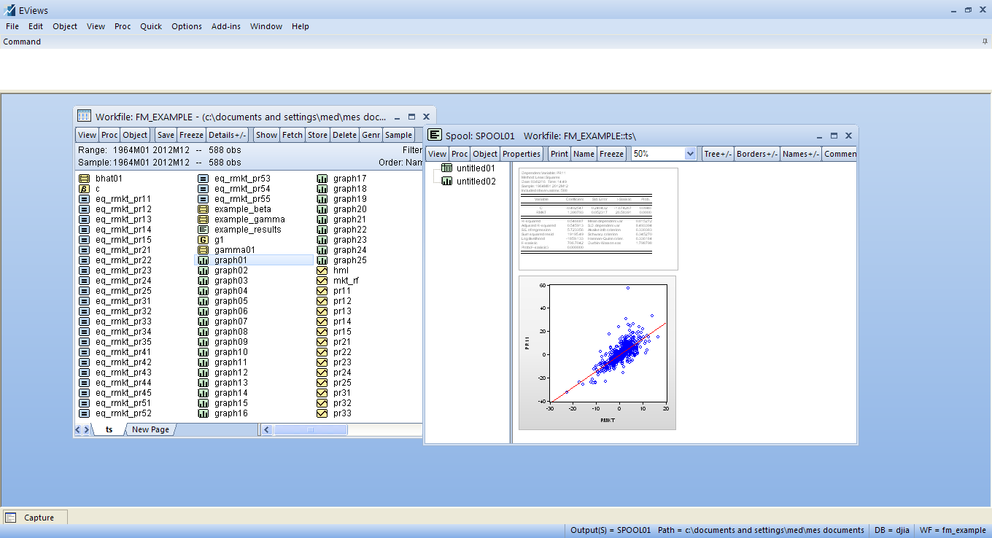The image size is (992, 538).
Task: Click the example_gamma matrix icon
Action: 203,219
